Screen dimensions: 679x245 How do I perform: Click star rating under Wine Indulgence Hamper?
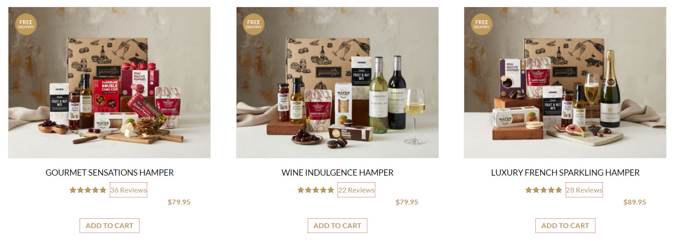pos(316,190)
